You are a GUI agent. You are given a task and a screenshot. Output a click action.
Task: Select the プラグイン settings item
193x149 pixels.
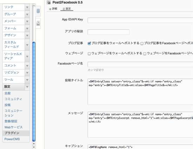[x=16, y=133]
